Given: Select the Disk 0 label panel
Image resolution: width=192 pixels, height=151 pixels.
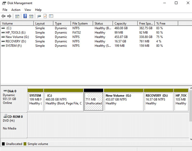Looking at the screenshot, I should 14,100.
